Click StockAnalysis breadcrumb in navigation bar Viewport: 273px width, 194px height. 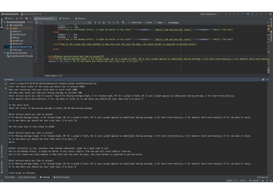(10, 14)
